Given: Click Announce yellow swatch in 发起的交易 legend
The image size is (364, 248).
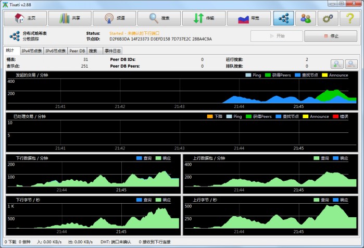Looking at the screenshot, I should 324,75.
